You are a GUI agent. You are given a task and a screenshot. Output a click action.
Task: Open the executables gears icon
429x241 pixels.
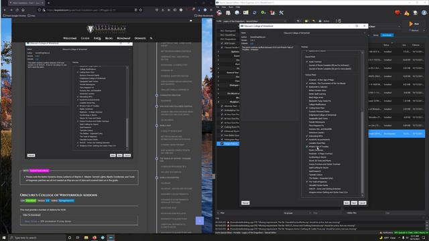(263, 13)
